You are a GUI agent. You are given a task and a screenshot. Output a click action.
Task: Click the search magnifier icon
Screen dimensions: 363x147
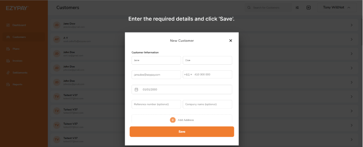(x=249, y=8)
